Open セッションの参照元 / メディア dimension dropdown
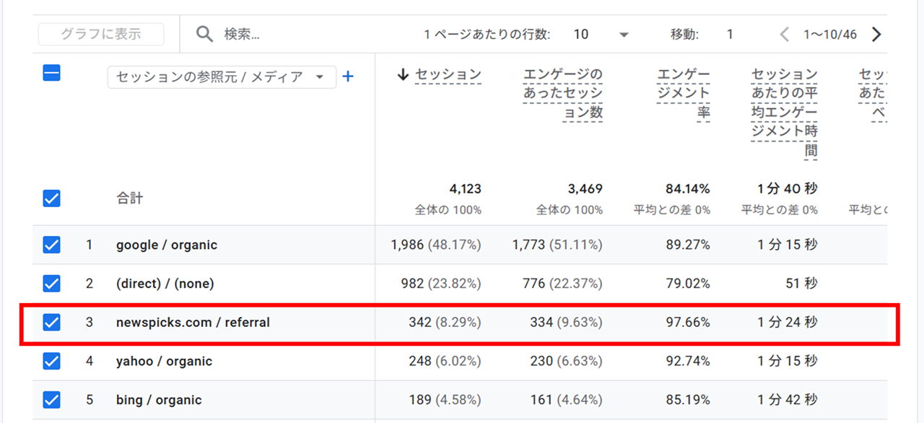Image resolution: width=924 pixels, height=423 pixels. click(222, 77)
